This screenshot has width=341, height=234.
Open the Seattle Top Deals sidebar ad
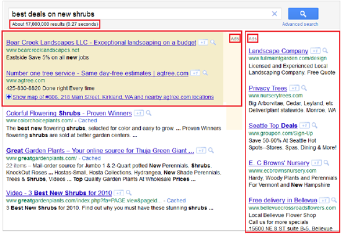point(273,125)
